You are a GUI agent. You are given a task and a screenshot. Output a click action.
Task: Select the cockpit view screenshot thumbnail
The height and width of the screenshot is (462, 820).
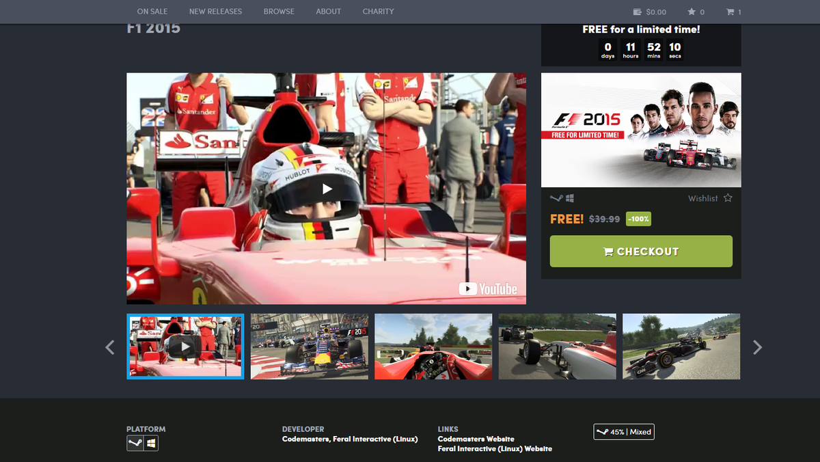coord(433,346)
